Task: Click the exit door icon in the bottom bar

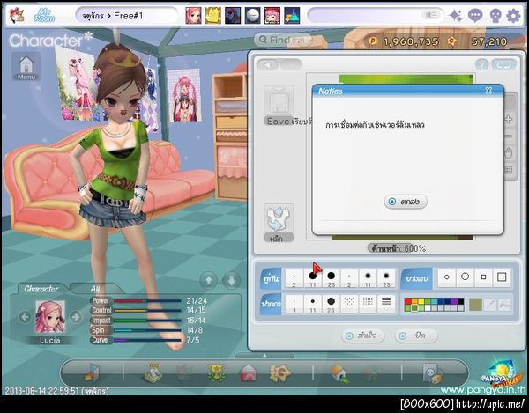Action: coord(92,372)
